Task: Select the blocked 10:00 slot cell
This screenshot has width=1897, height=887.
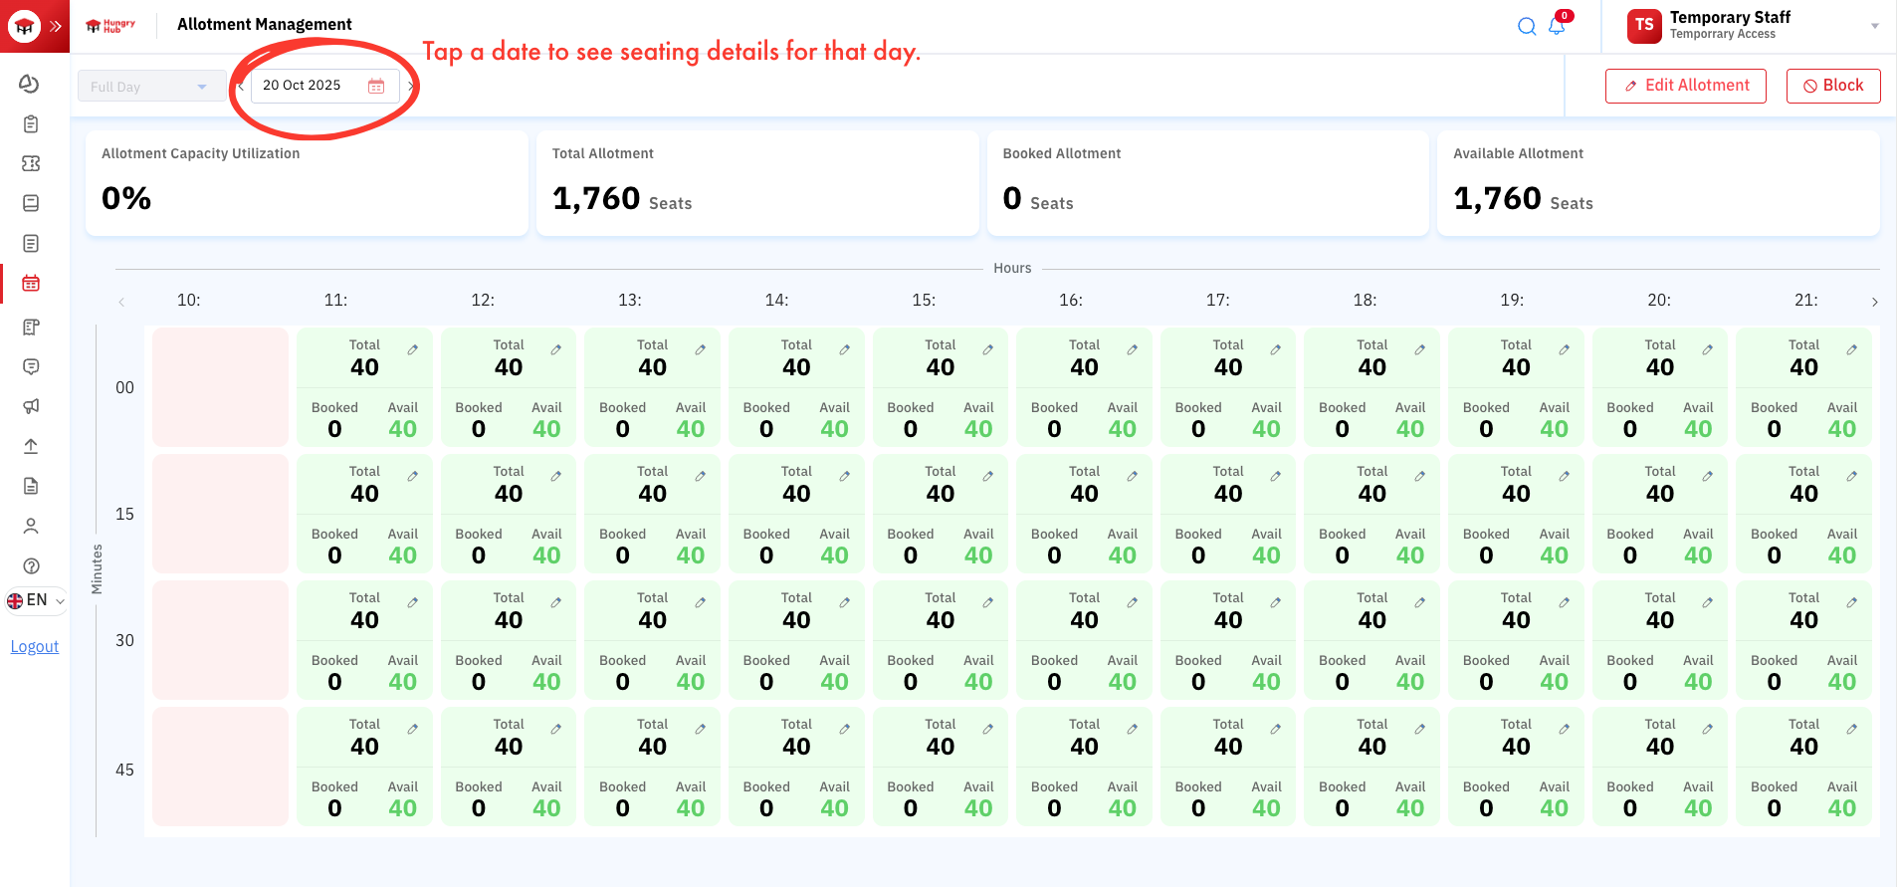Action: pyautogui.click(x=220, y=387)
